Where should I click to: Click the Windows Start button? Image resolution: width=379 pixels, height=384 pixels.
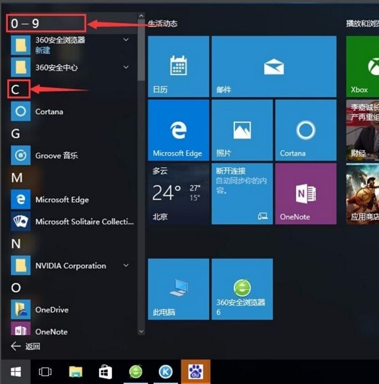point(16,371)
